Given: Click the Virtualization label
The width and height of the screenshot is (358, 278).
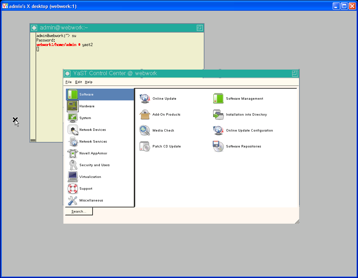Looking at the screenshot, I should (90, 177).
